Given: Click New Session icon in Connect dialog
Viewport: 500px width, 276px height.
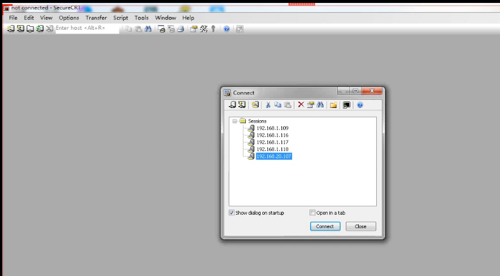Looking at the screenshot, I should (x=255, y=105).
